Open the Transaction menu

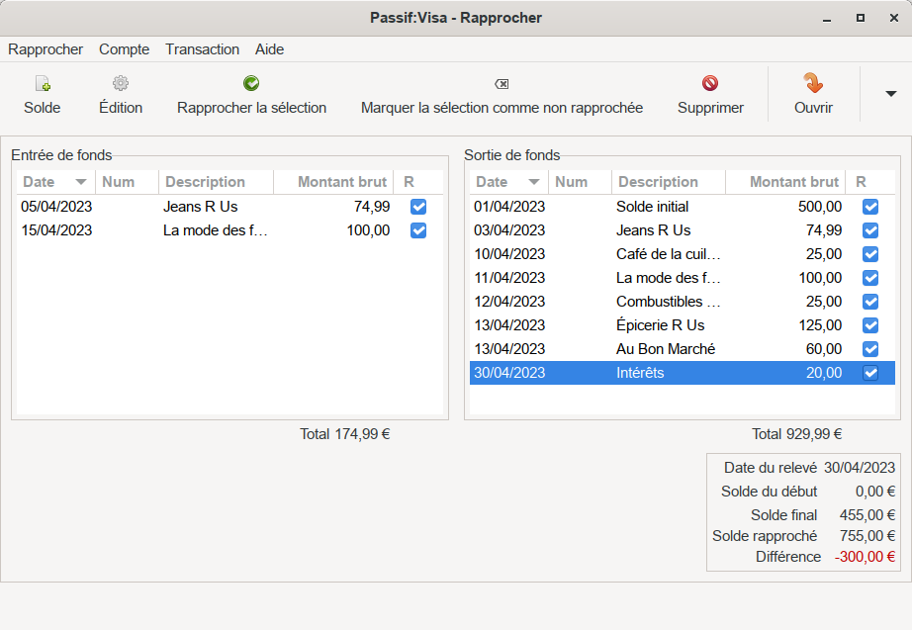point(202,49)
